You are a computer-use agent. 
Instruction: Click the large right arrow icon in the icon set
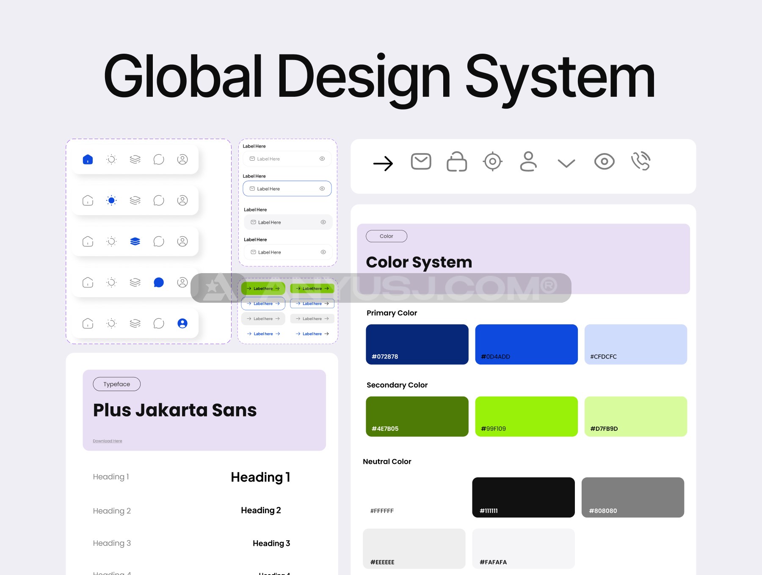pyautogui.click(x=383, y=164)
